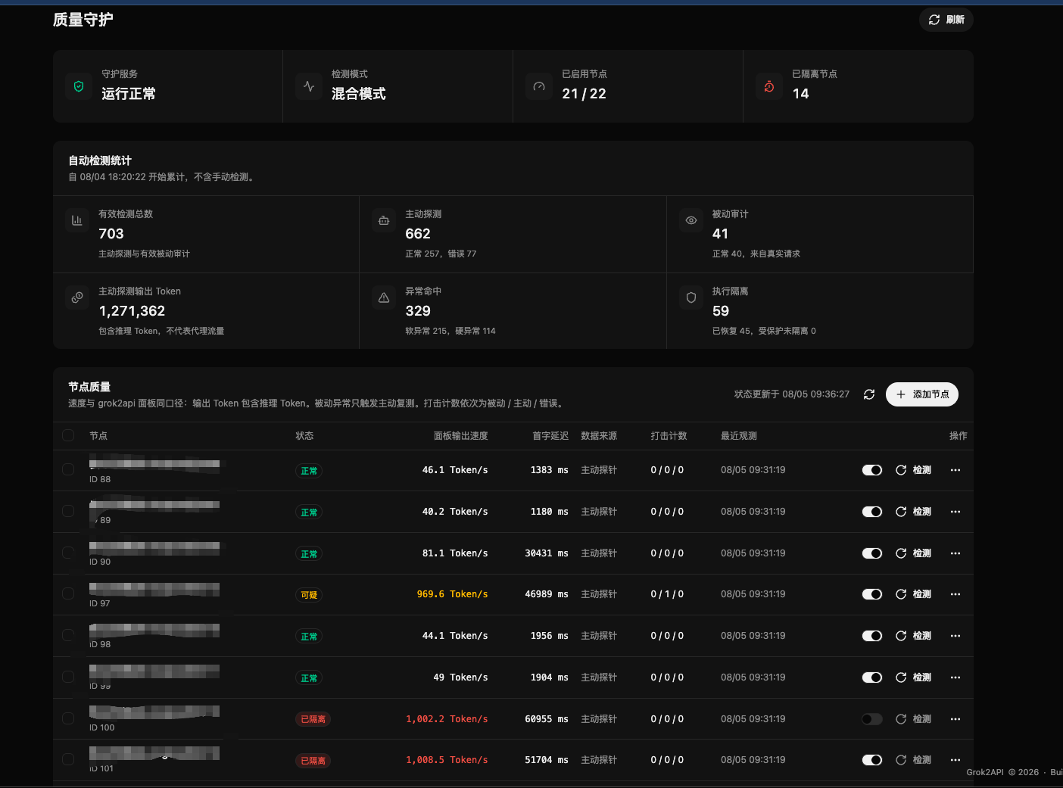Click the red clock icon in 已隔离节点 card

[769, 86]
